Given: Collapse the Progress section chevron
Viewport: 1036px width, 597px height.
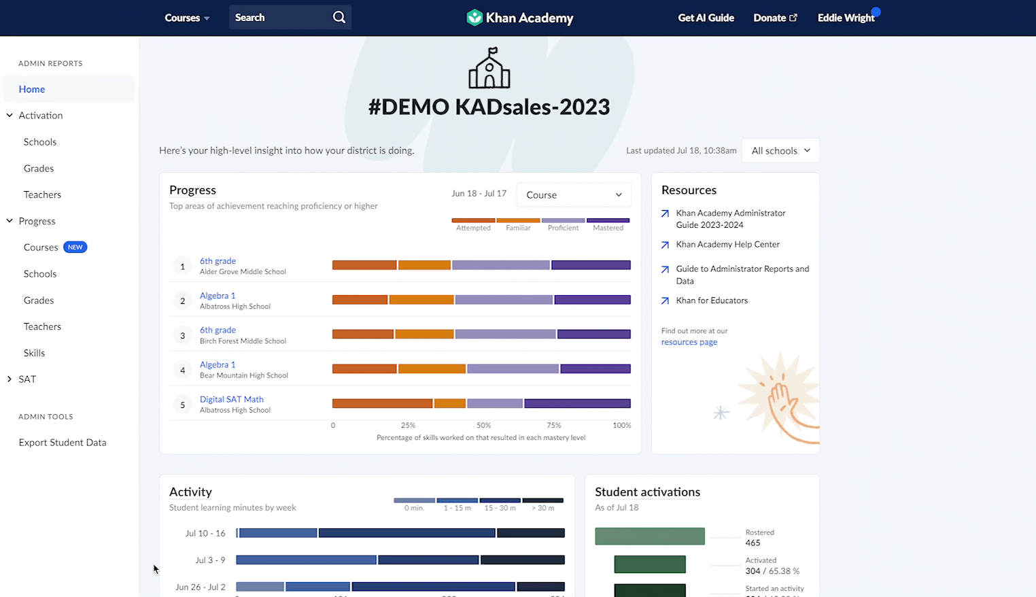Looking at the screenshot, I should [x=10, y=221].
